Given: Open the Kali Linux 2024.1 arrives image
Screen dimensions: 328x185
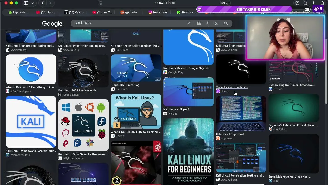Looking at the screenshot, I should click(84, 71).
